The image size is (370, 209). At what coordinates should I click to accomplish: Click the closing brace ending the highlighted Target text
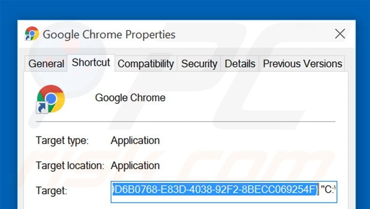[317, 190]
